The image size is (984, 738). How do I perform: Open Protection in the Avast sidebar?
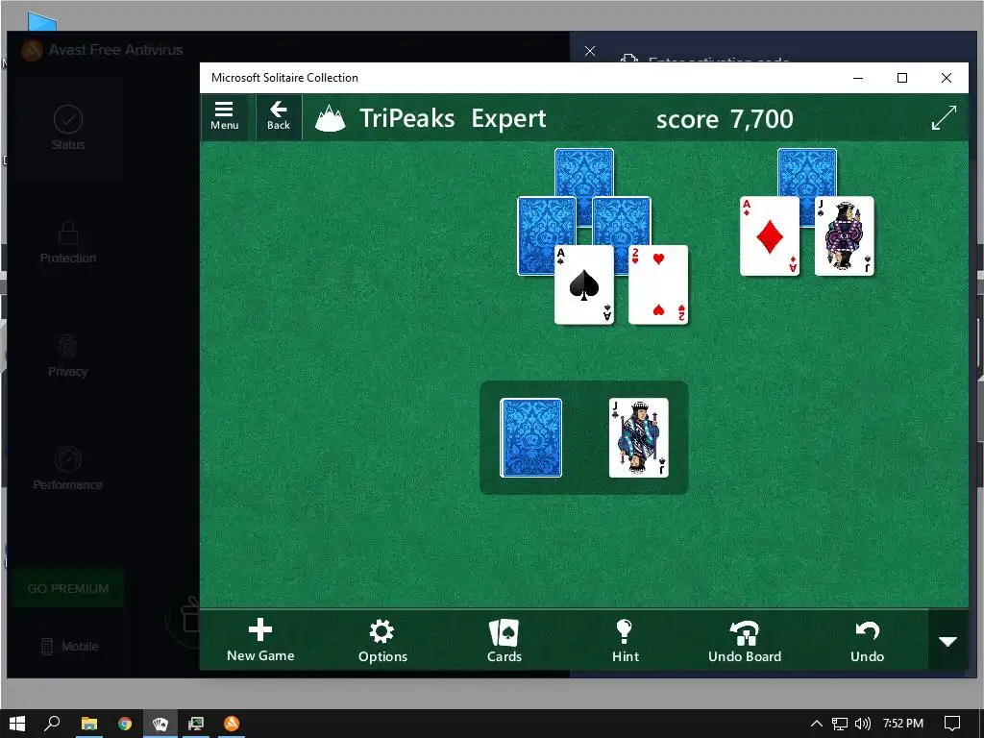[x=68, y=241]
